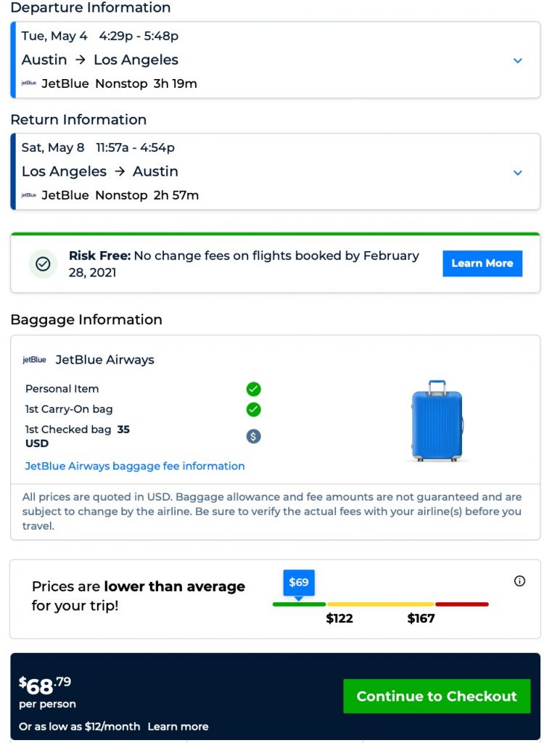The height and width of the screenshot is (743, 544).
Task: Click the green segment of price bar
Action: point(299,604)
